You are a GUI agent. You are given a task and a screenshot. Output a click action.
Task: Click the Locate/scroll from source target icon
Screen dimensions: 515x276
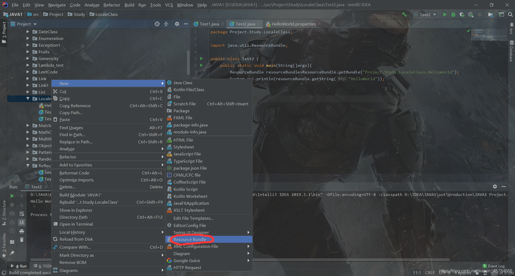click(157, 24)
